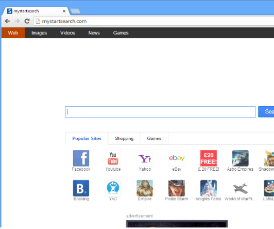
Task: Open the Astro Empires game icon
Action: [241, 158]
